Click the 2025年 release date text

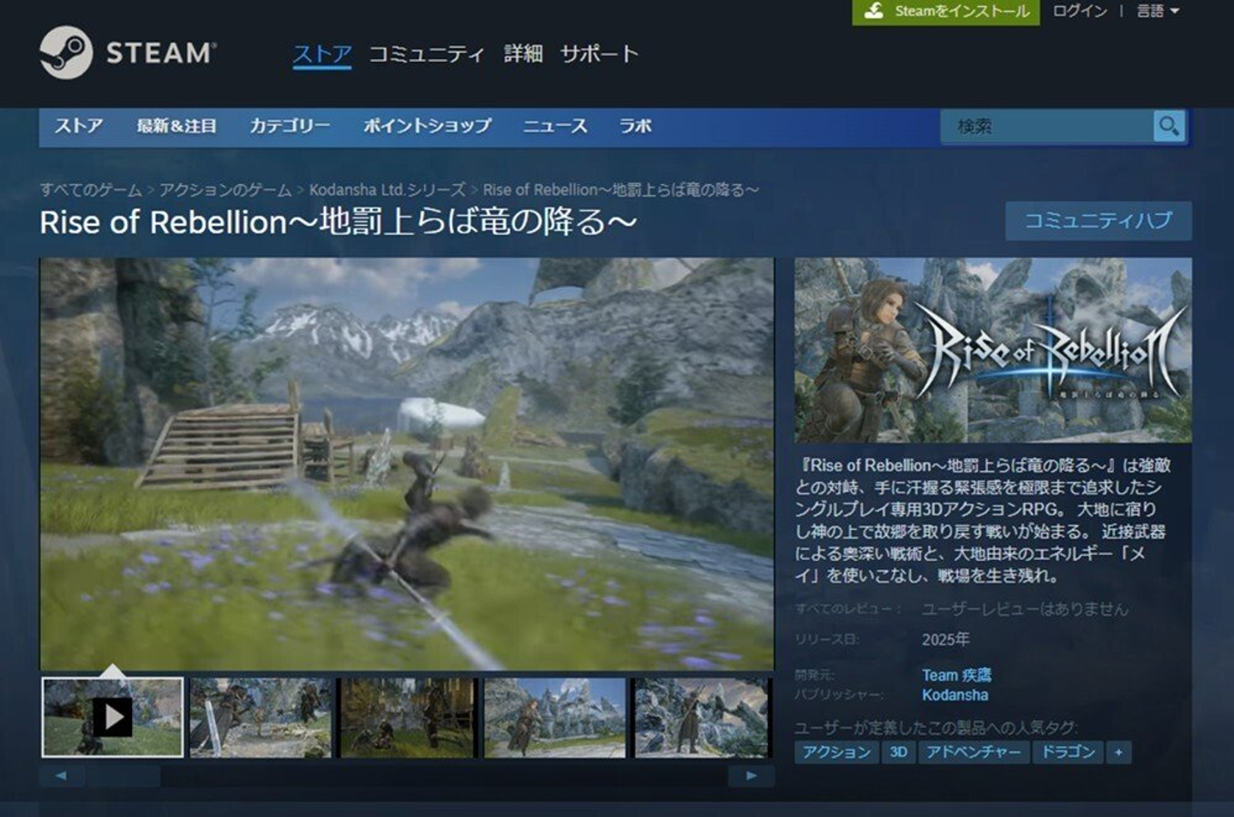click(946, 640)
